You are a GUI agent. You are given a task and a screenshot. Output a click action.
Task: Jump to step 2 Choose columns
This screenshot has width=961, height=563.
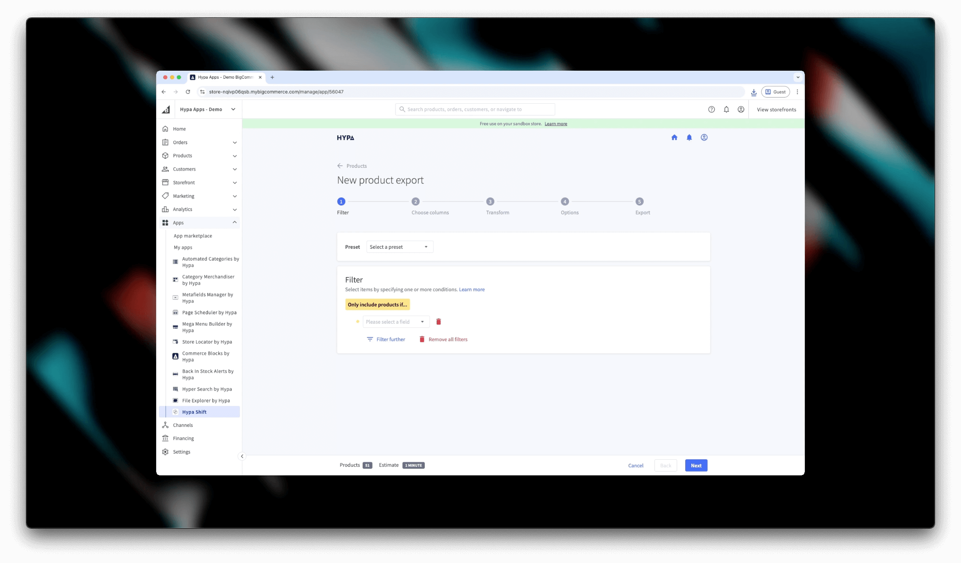(415, 202)
